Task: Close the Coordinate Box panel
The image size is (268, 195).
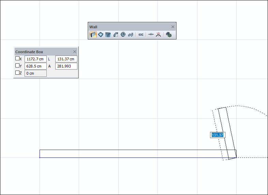Action: tap(75, 52)
